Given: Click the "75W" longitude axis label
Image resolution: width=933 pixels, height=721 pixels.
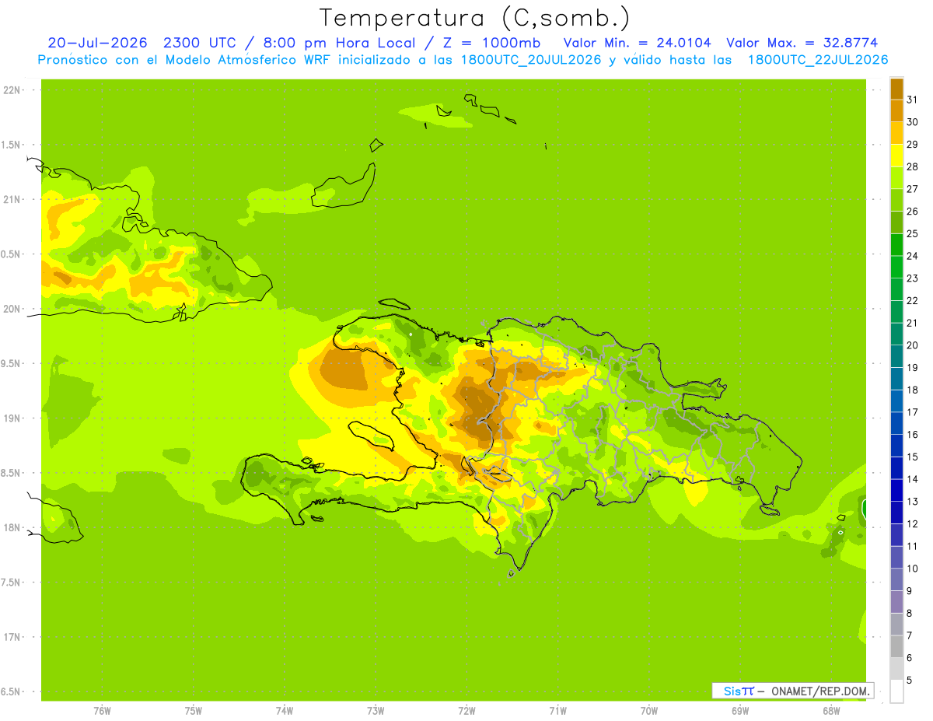Looking at the screenshot, I should 194,711.
